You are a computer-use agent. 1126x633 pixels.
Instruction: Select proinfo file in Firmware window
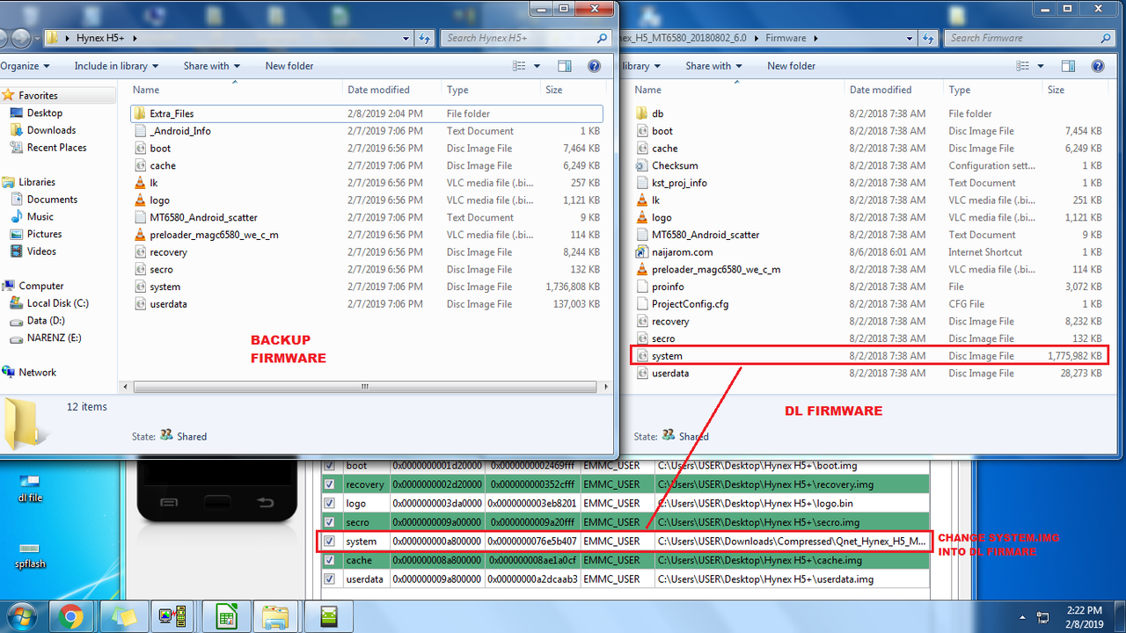(x=668, y=287)
